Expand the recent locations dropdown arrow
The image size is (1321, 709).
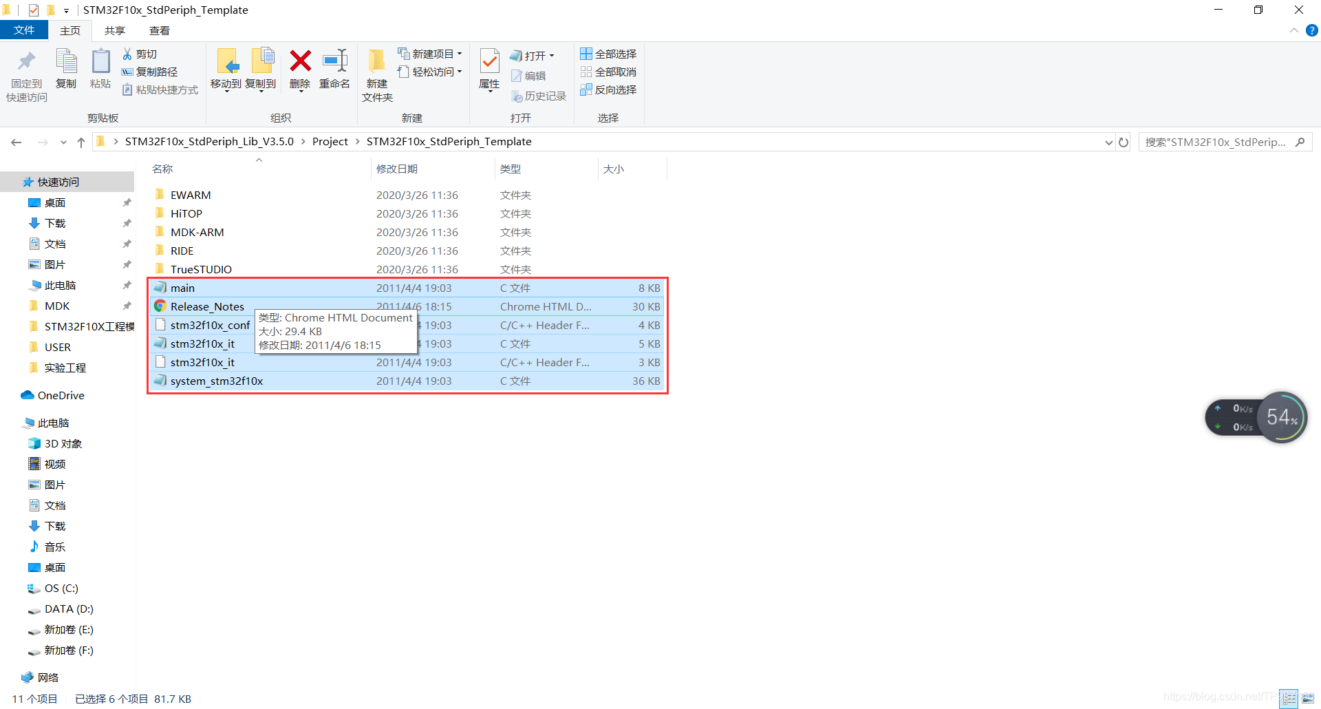click(x=63, y=142)
